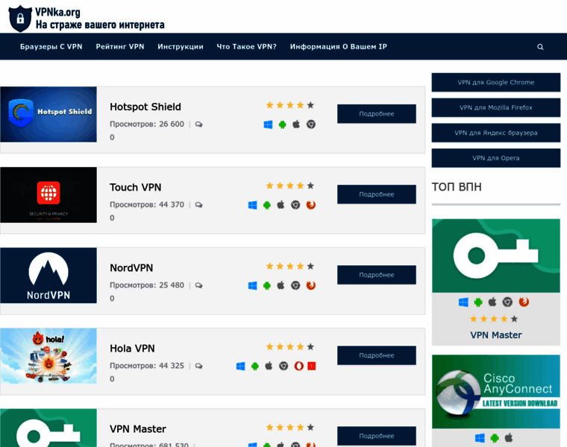Viewport: 567px width, 447px height.
Task: Click the Touch VPN title link
Action: pyautogui.click(x=135, y=187)
